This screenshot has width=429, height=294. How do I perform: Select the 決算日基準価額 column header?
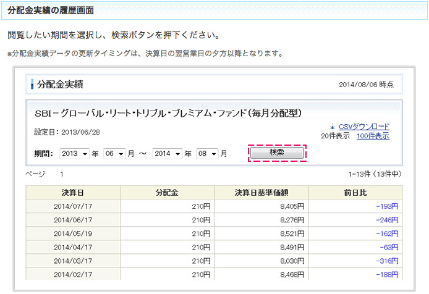pos(261,193)
